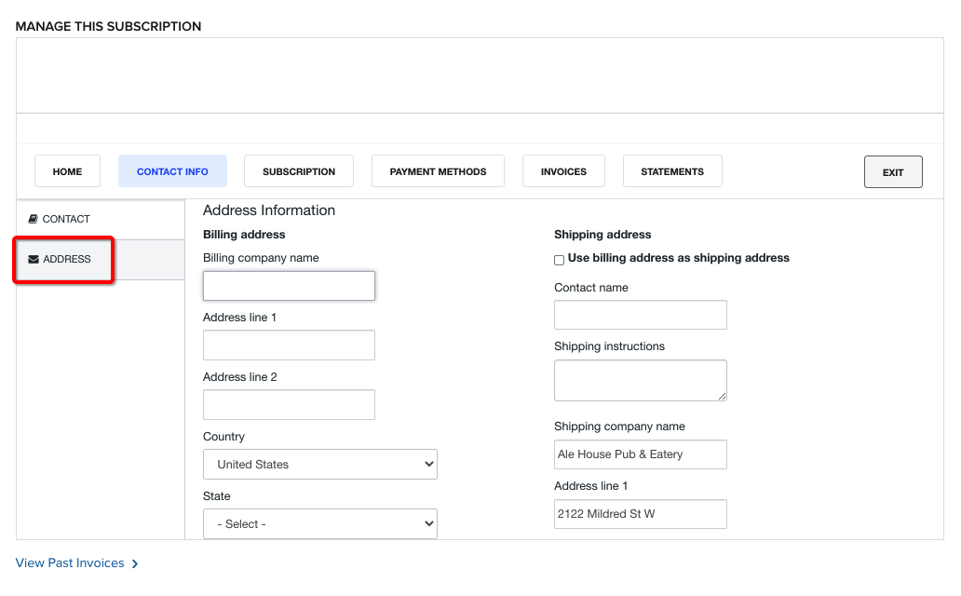
Task: Edit shipping address field 2122 Mildred St W
Action: click(641, 514)
